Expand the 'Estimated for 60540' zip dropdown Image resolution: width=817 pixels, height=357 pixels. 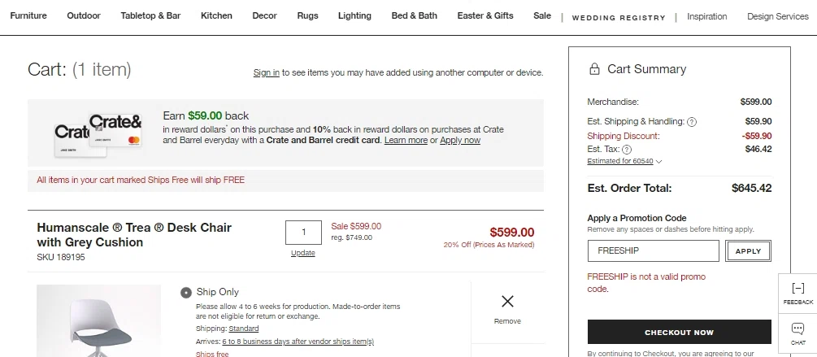tap(624, 161)
